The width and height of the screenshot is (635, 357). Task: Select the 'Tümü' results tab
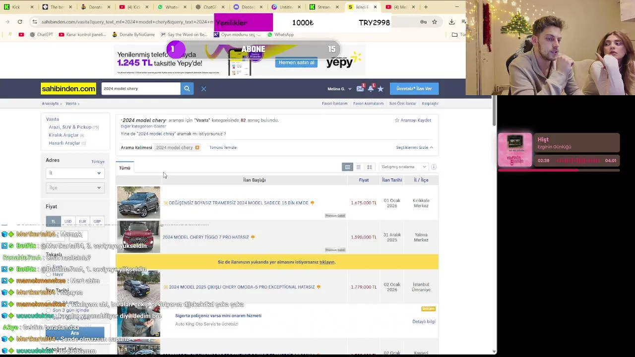click(x=125, y=168)
